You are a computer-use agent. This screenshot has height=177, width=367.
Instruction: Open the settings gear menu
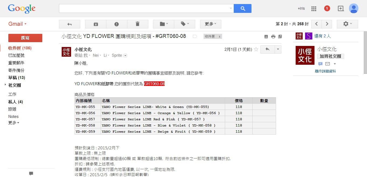pos(347,24)
